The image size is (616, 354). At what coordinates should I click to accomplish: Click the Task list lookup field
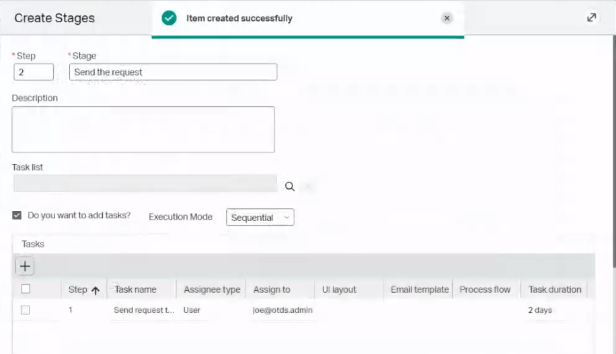pyautogui.click(x=145, y=183)
